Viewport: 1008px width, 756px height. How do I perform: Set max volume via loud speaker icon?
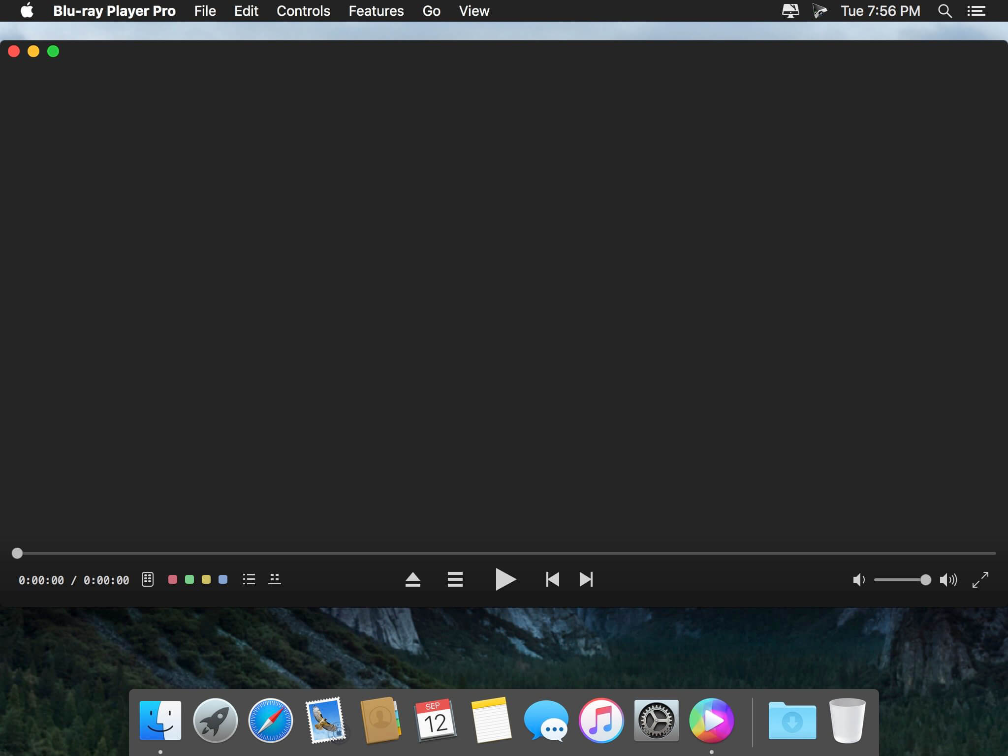coord(948,580)
